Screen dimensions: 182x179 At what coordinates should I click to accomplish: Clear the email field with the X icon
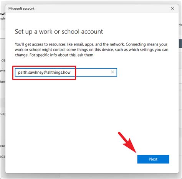[x=113, y=72]
